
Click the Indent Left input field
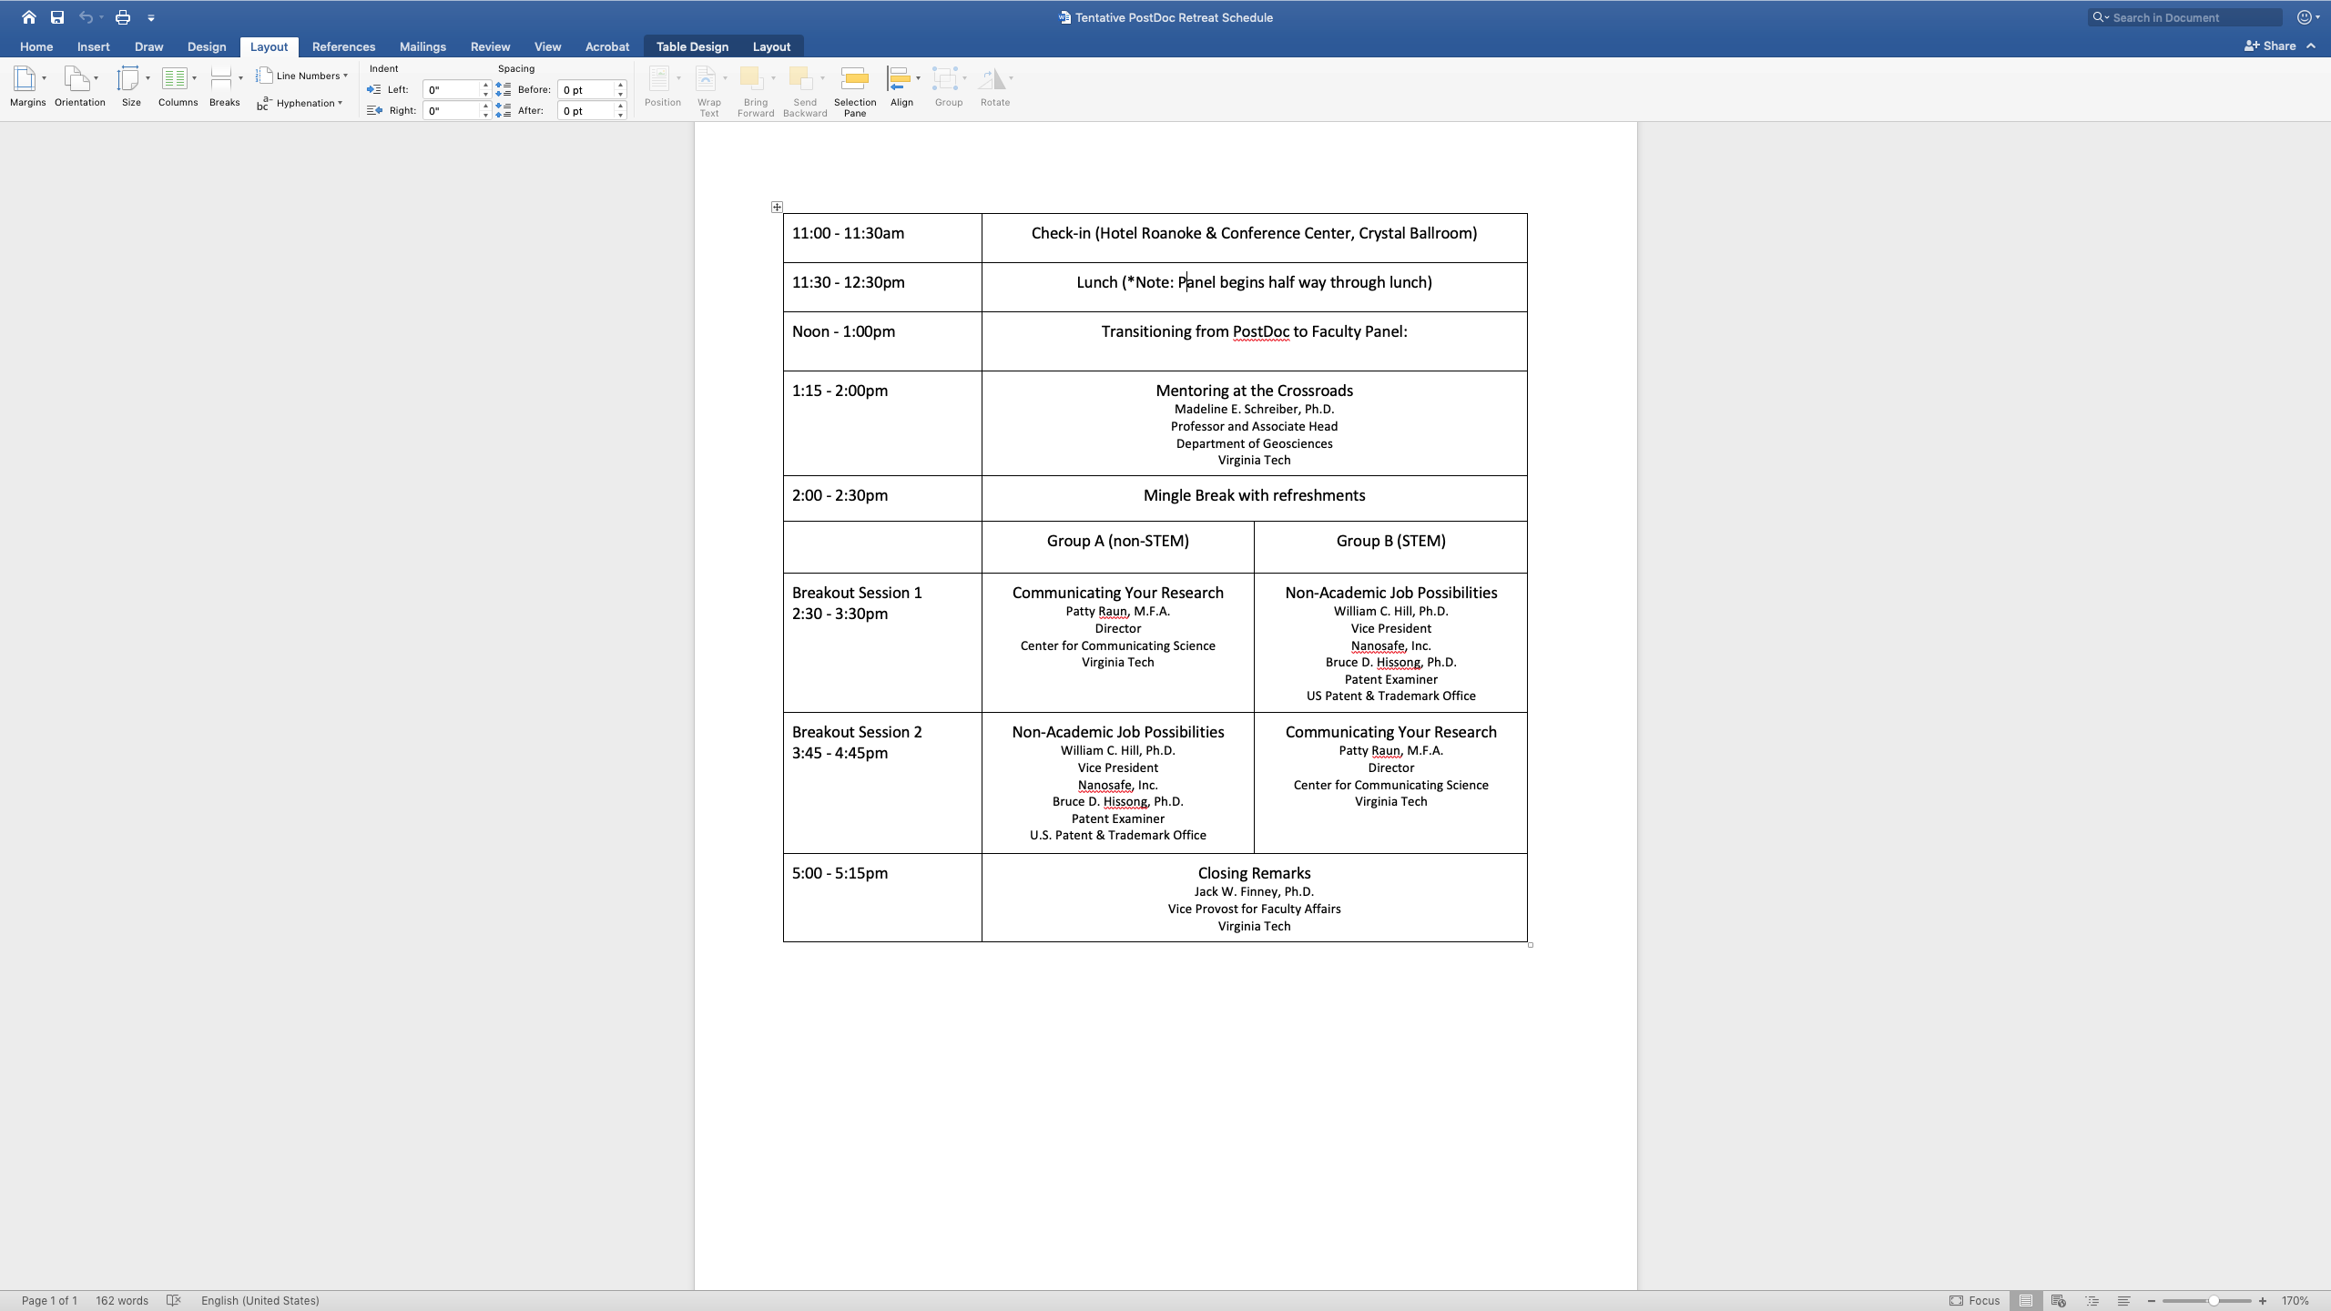452,89
